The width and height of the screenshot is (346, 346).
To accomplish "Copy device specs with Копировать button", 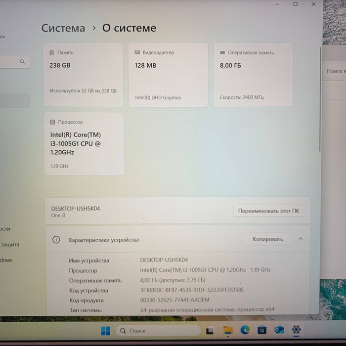I will [x=268, y=239].
